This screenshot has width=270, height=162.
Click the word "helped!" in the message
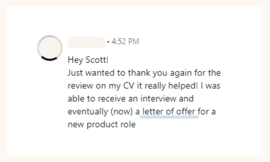pos(183,86)
